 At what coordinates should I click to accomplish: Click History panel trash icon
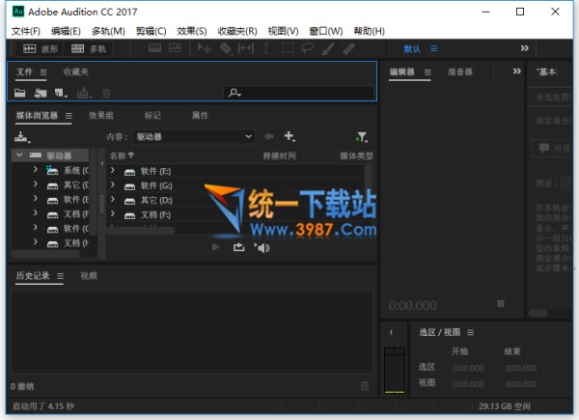(x=365, y=385)
